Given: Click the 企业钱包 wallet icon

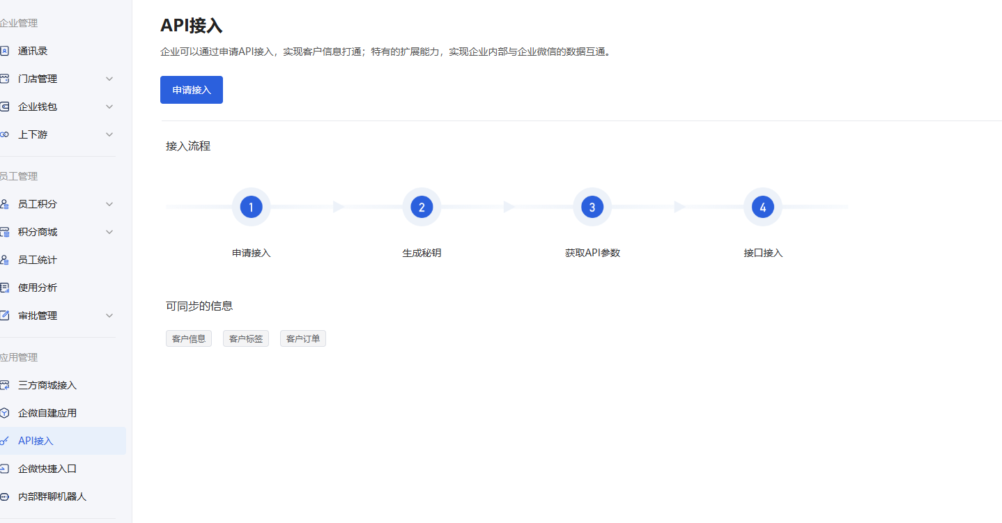Looking at the screenshot, I should (4, 107).
